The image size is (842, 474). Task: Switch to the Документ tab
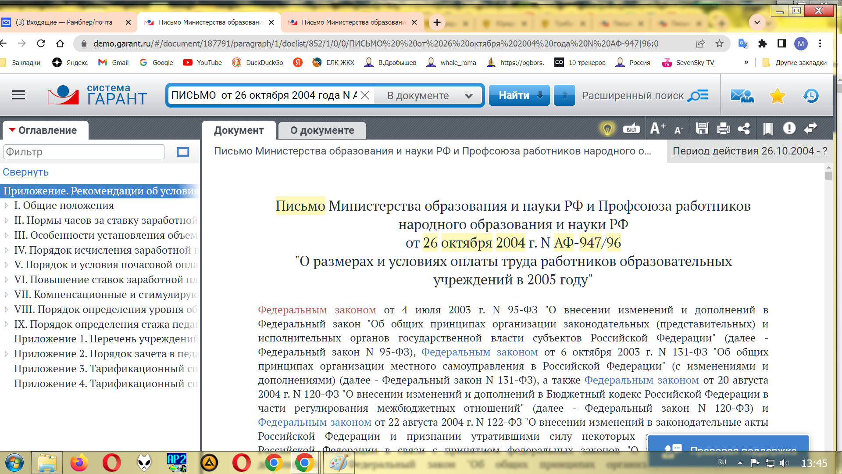[x=239, y=130]
